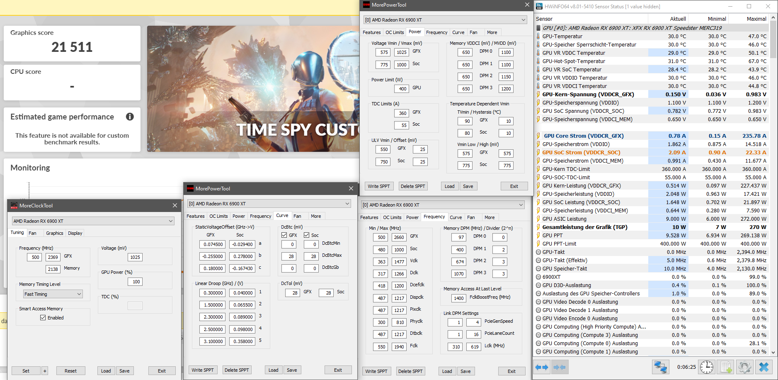Open the Memory Timing Level dropdown
Image resolution: width=778 pixels, height=380 pixels.
click(53, 294)
